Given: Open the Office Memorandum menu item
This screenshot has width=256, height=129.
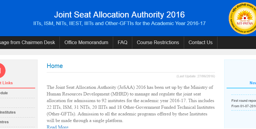Looking at the screenshot, I should tap(86, 43).
